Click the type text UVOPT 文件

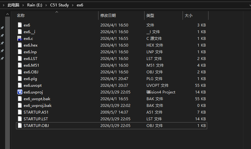158,86
